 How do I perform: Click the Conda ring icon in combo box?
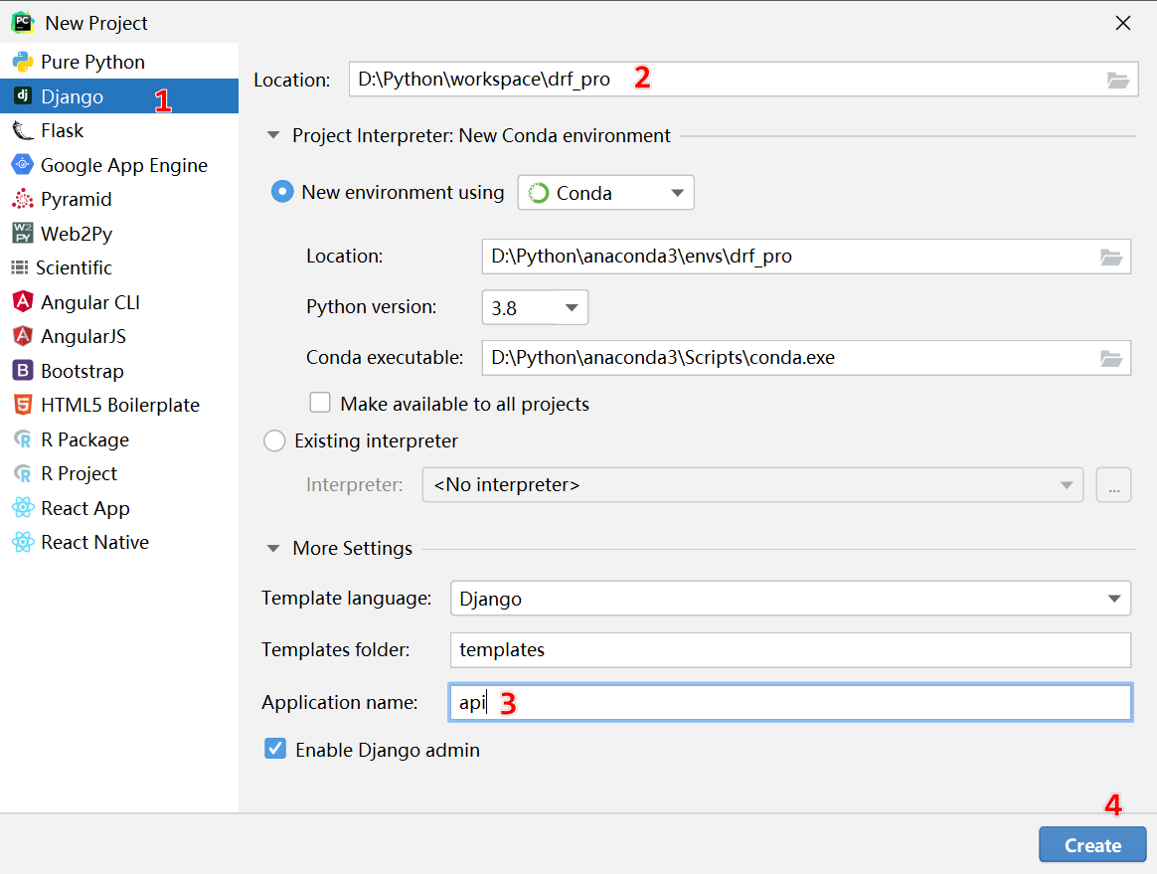(x=539, y=193)
